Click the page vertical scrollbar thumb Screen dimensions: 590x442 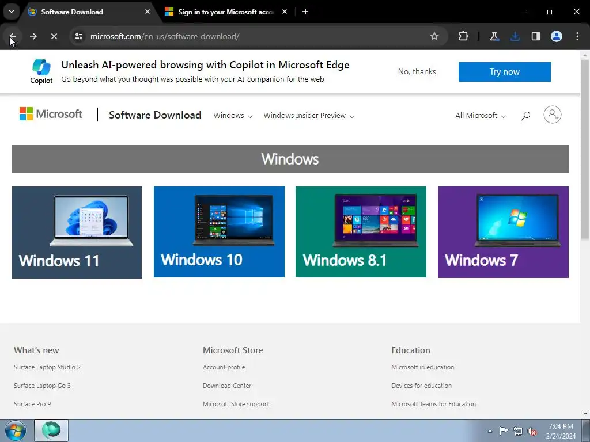(585, 150)
